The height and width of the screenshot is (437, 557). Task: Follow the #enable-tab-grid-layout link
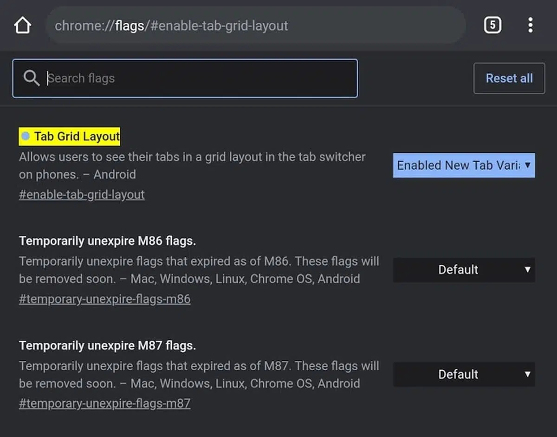click(x=82, y=195)
